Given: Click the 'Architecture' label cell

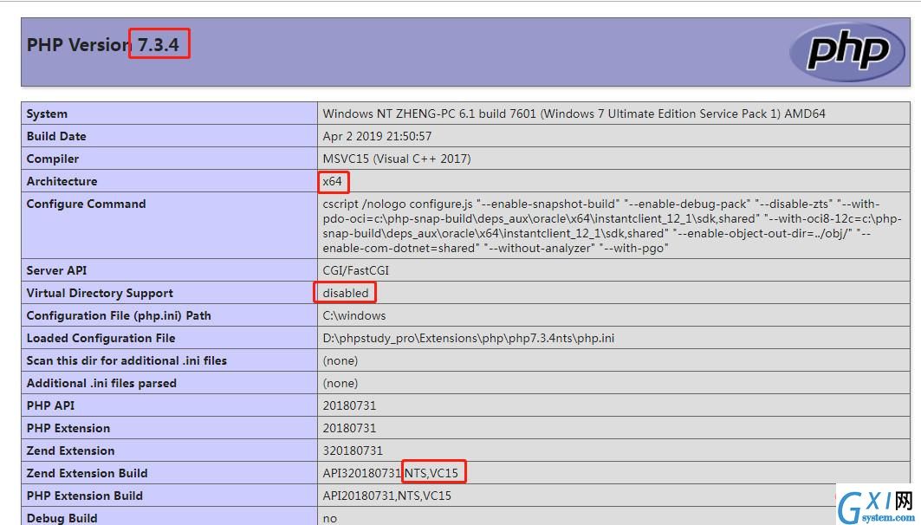Looking at the screenshot, I should [62, 181].
